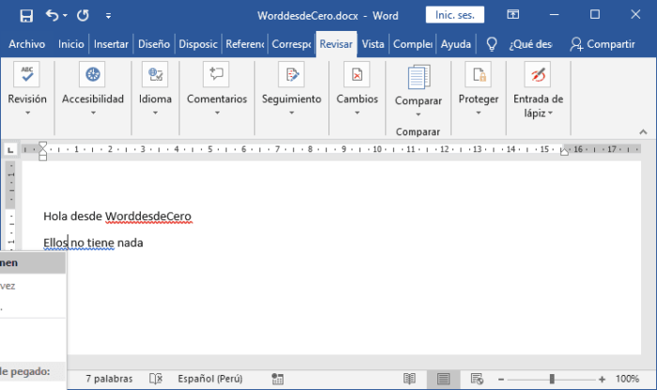This screenshot has height=390, width=657.
Task: Expand the Seguimiento dropdown arrow
Action: click(292, 113)
